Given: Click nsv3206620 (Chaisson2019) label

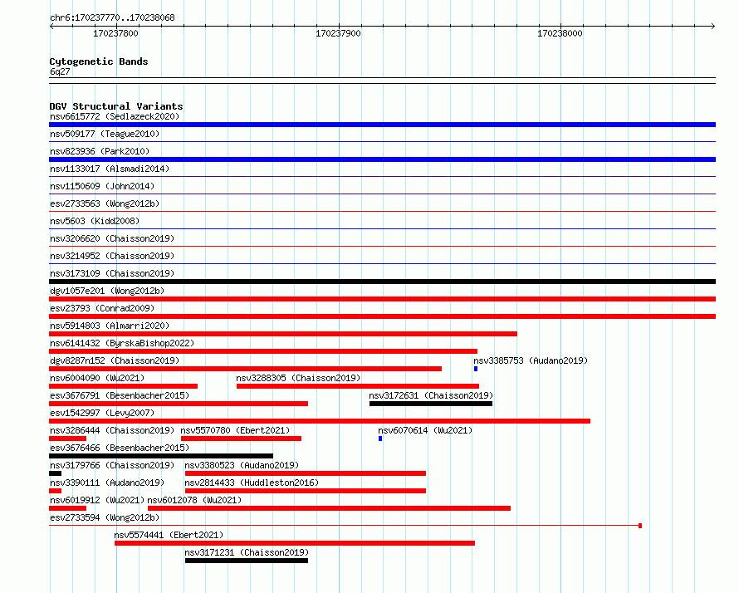Looking at the screenshot, I should [112, 238].
